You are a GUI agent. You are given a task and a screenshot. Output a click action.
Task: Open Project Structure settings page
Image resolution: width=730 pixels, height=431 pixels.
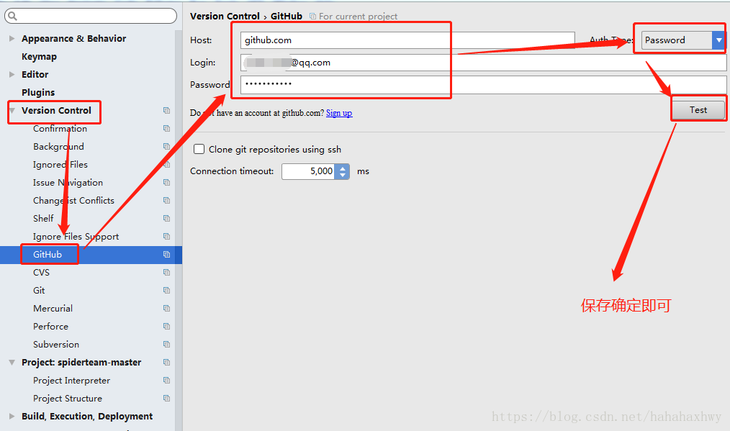68,399
